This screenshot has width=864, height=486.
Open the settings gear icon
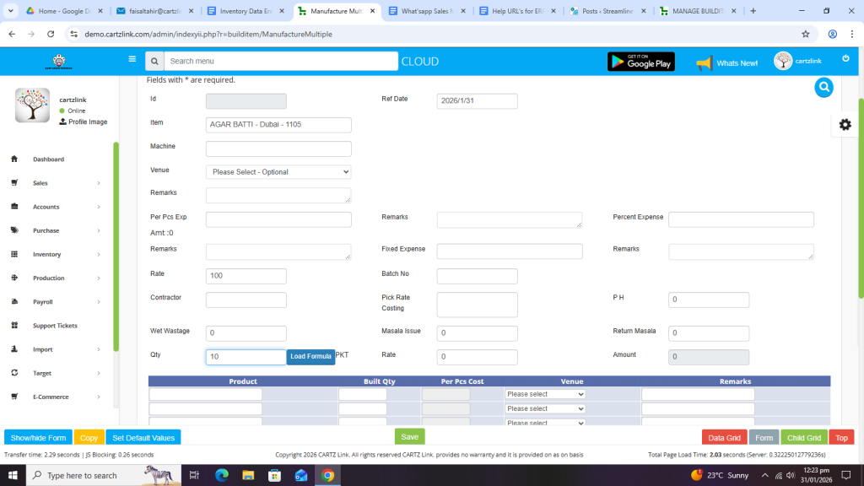pos(845,125)
